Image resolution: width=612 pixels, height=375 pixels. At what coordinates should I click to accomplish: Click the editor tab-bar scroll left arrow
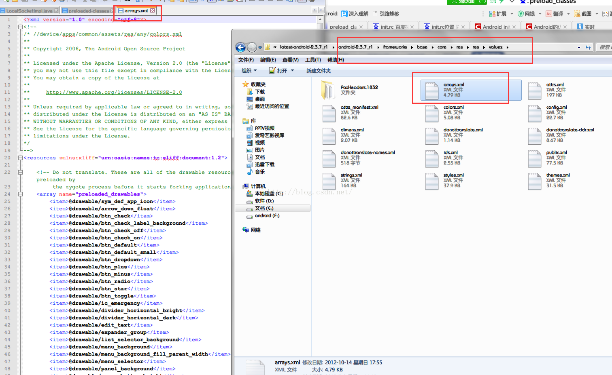click(315, 10)
